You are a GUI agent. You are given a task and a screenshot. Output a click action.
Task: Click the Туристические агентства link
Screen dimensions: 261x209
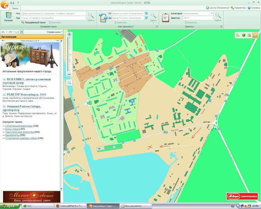click(x=20, y=132)
